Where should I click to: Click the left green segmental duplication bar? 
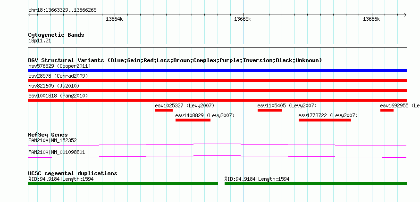[x=123, y=184]
